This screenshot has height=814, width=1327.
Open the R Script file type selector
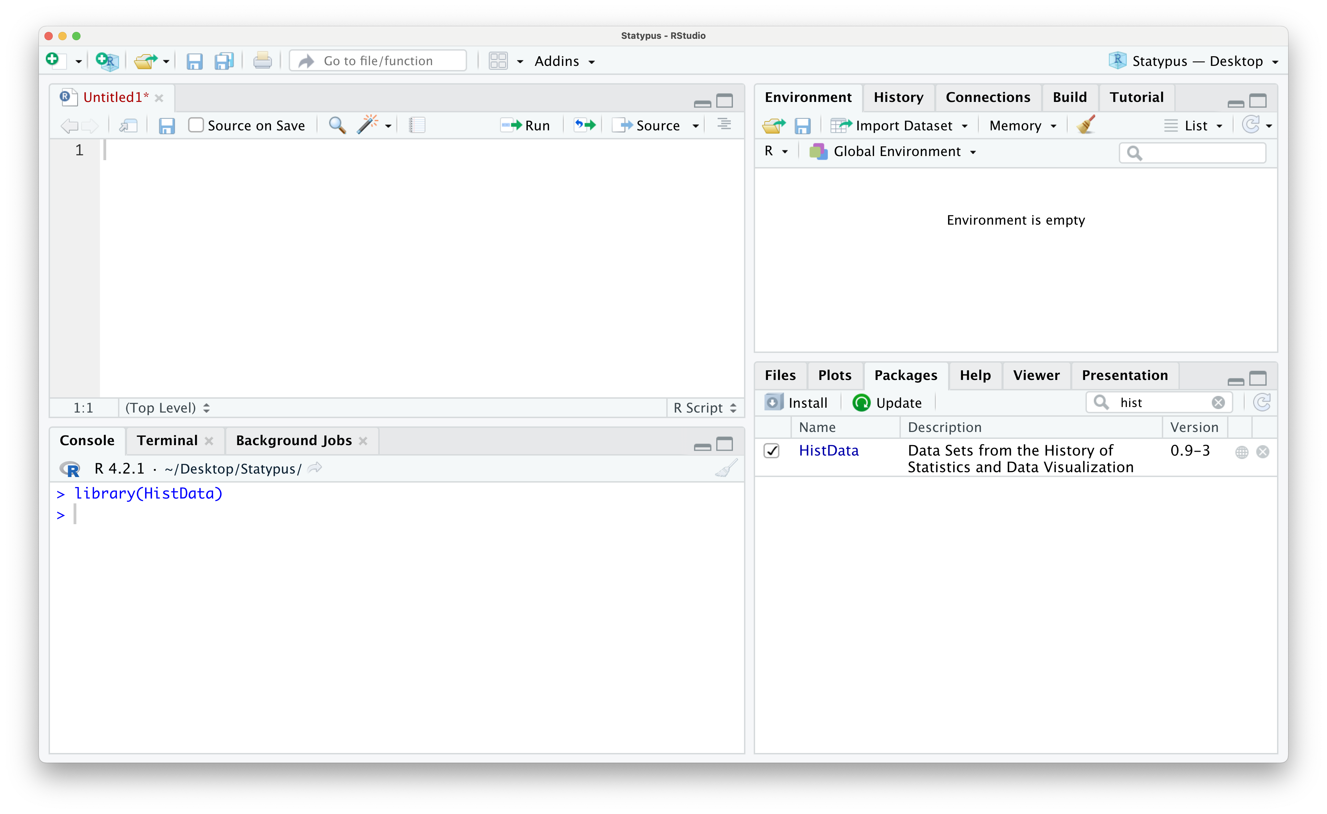(x=704, y=408)
